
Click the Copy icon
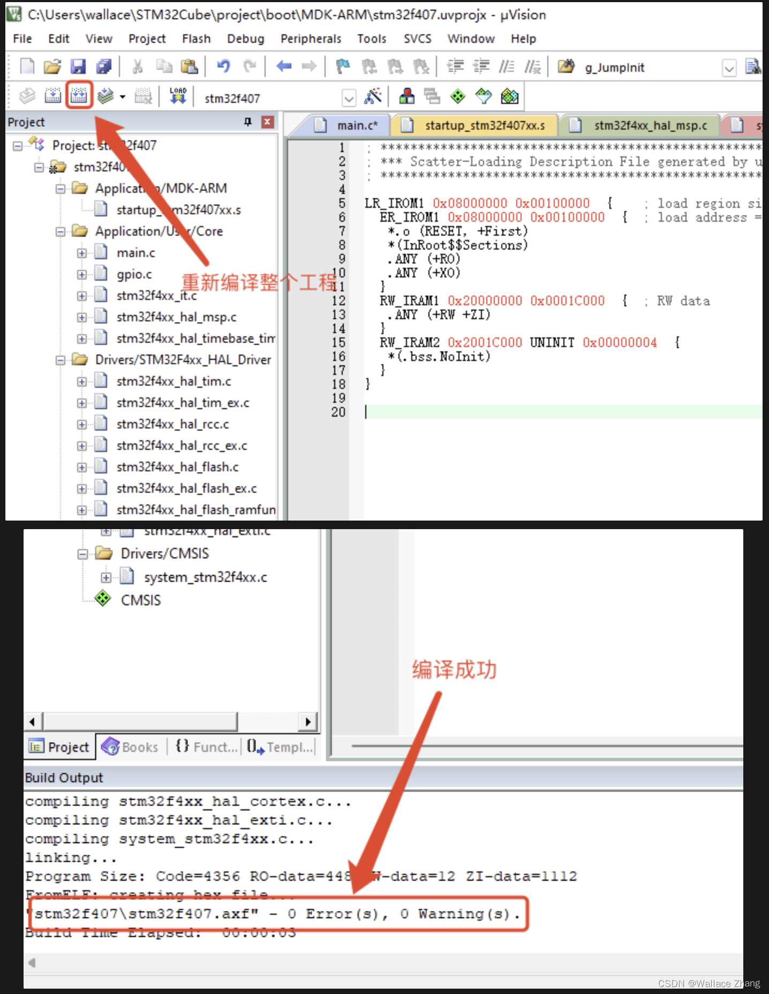point(164,66)
